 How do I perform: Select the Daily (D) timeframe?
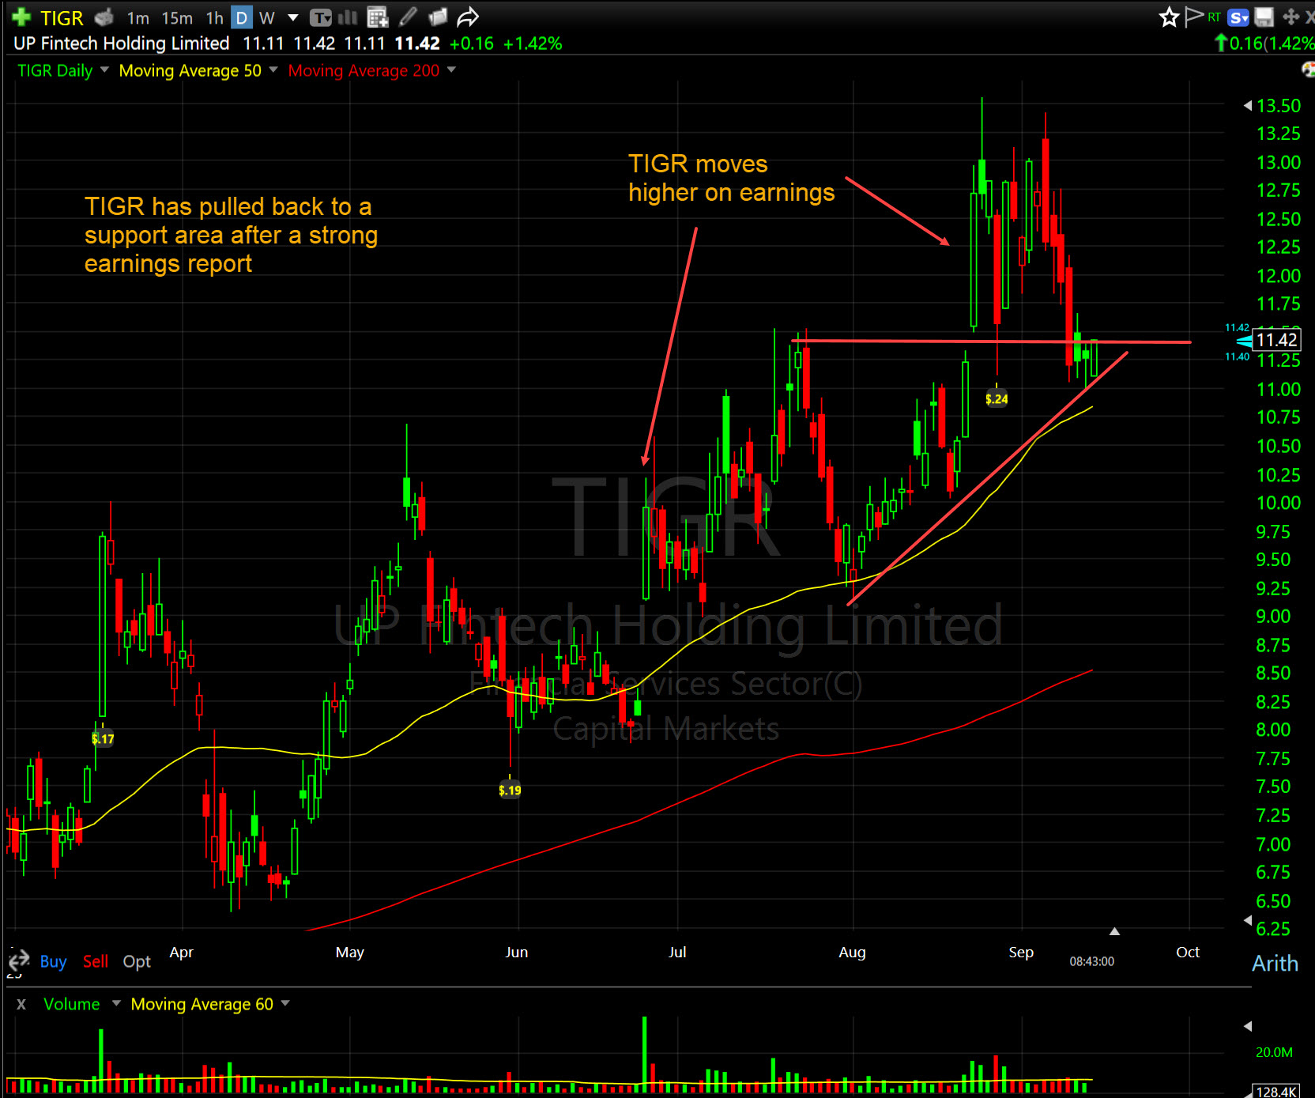coord(242,17)
